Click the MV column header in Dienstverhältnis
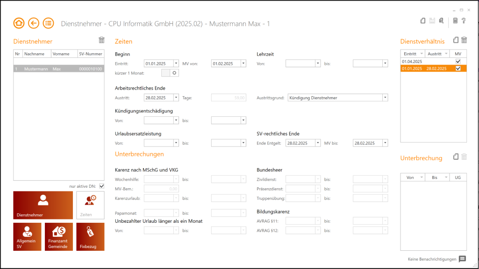 pyautogui.click(x=458, y=54)
